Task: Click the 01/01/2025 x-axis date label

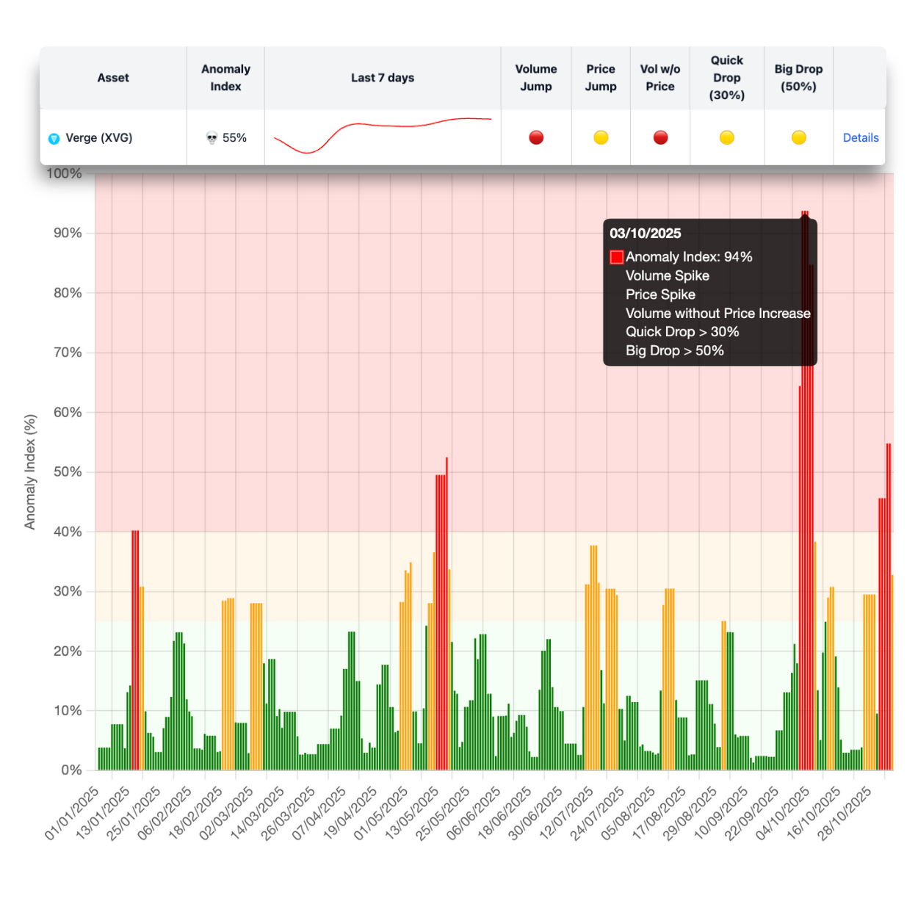Action: [71, 814]
